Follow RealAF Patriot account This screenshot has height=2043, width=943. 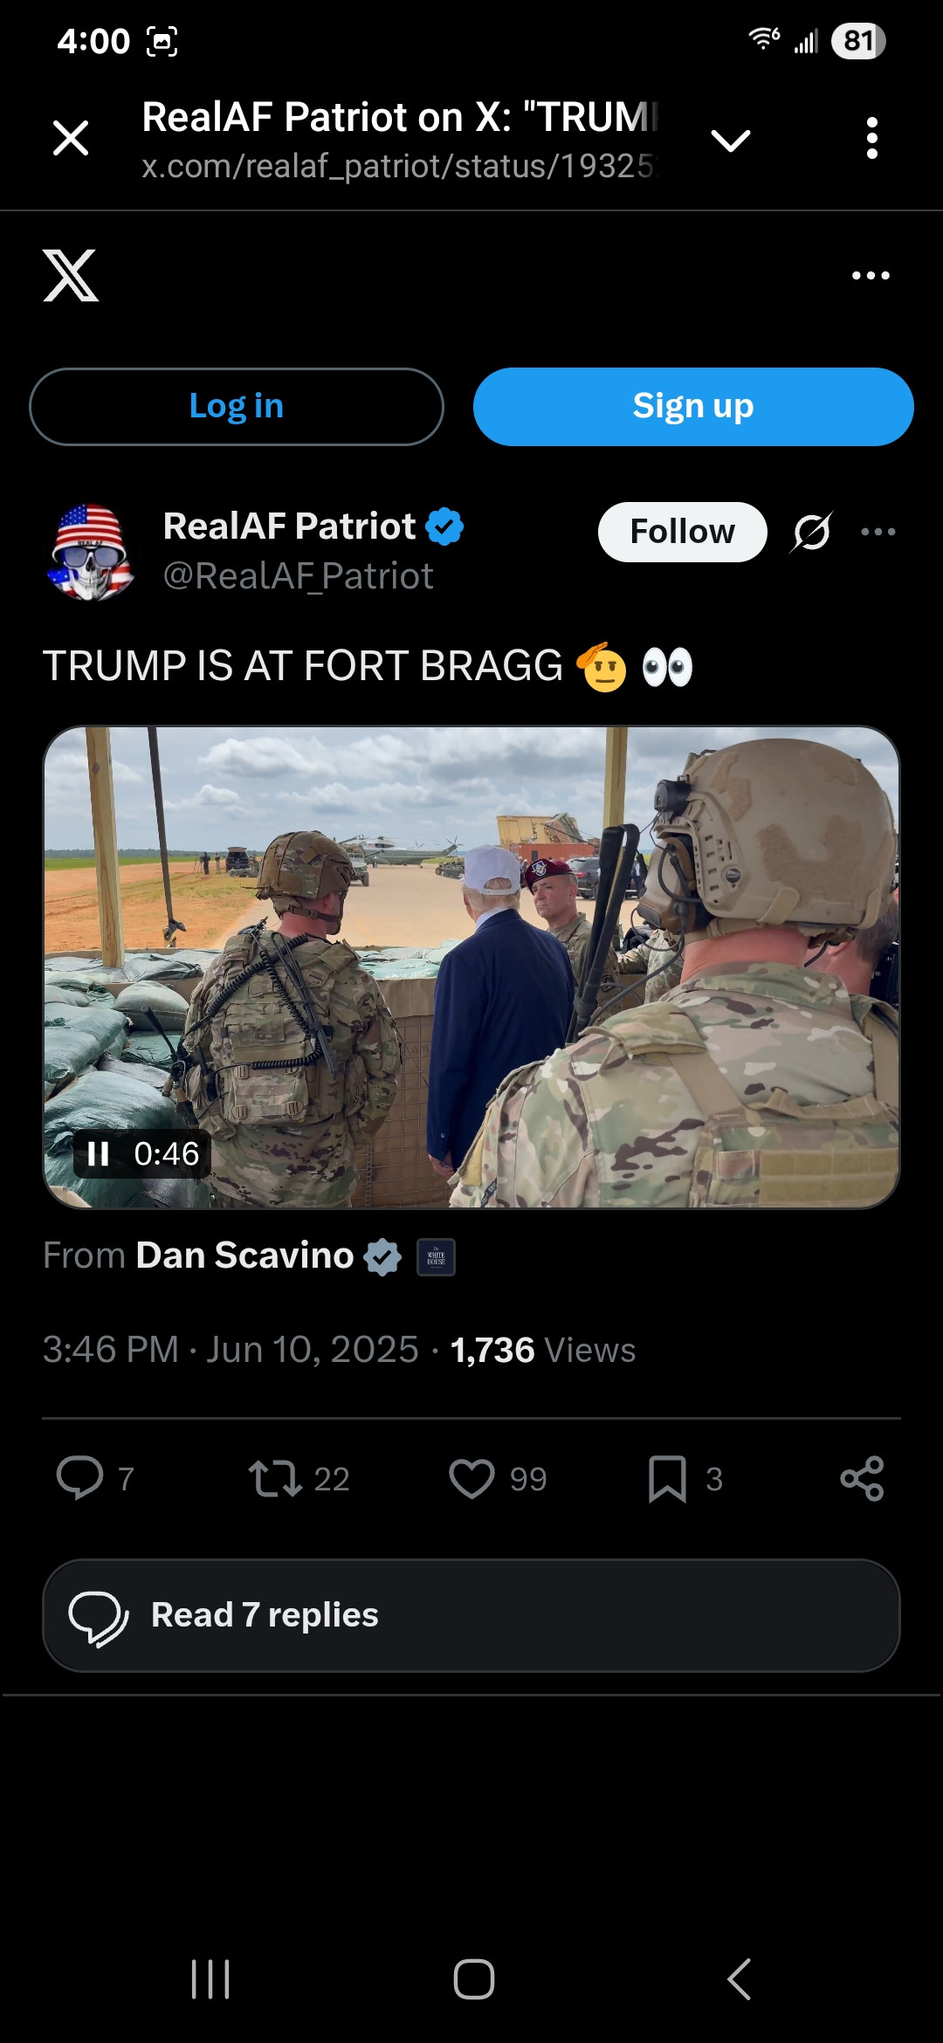(x=682, y=532)
